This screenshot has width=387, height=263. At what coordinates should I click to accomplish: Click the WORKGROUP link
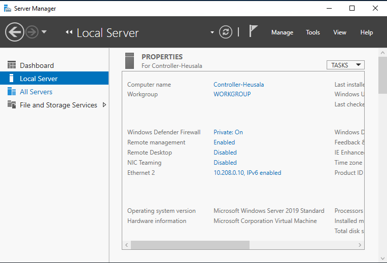click(x=232, y=94)
